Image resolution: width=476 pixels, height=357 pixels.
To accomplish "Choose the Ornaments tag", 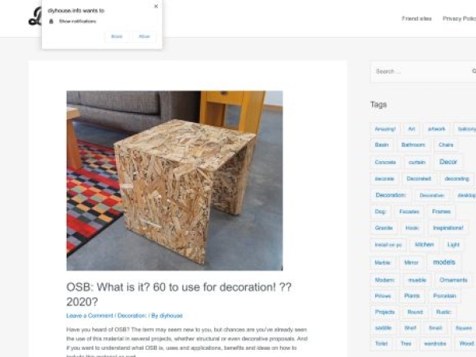I will tap(453, 279).
